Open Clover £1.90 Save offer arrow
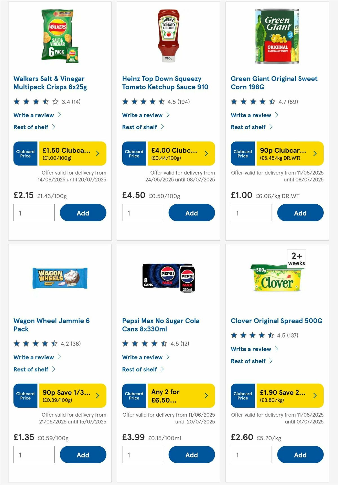Viewport: 338px width, 485px height. (x=315, y=396)
